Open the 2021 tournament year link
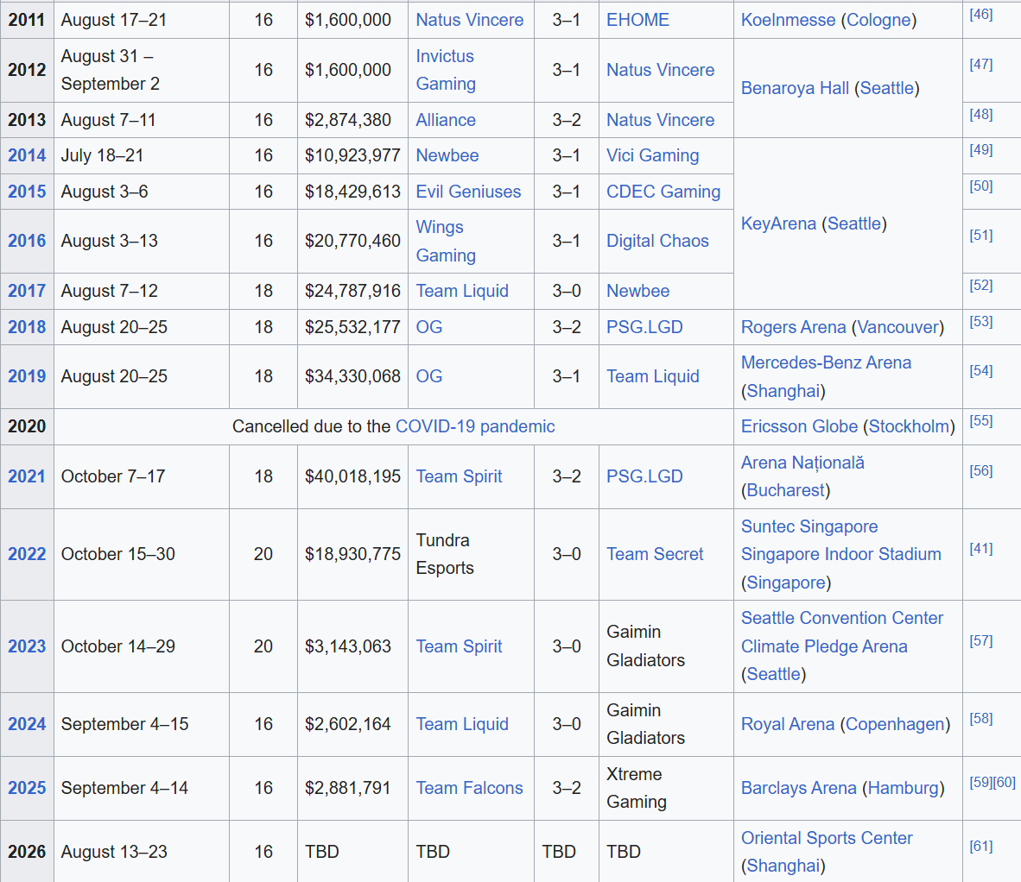This screenshot has width=1021, height=882. (27, 476)
